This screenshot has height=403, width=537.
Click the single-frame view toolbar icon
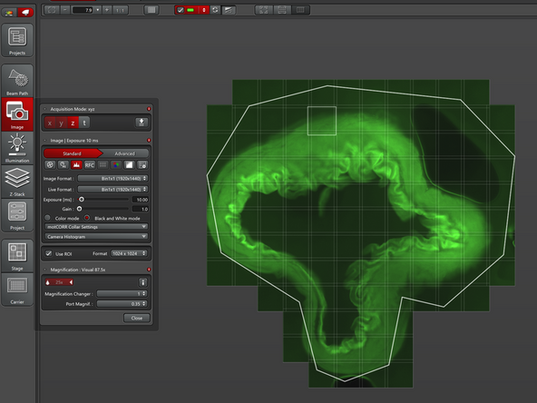click(300, 10)
